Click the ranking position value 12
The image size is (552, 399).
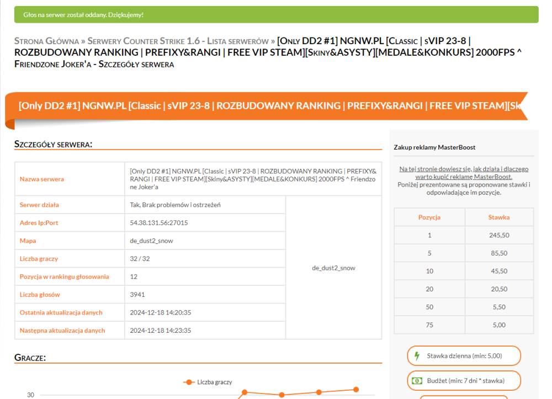pos(134,276)
